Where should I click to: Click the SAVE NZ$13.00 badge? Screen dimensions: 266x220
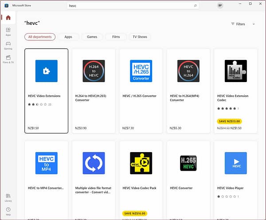[x=229, y=121]
